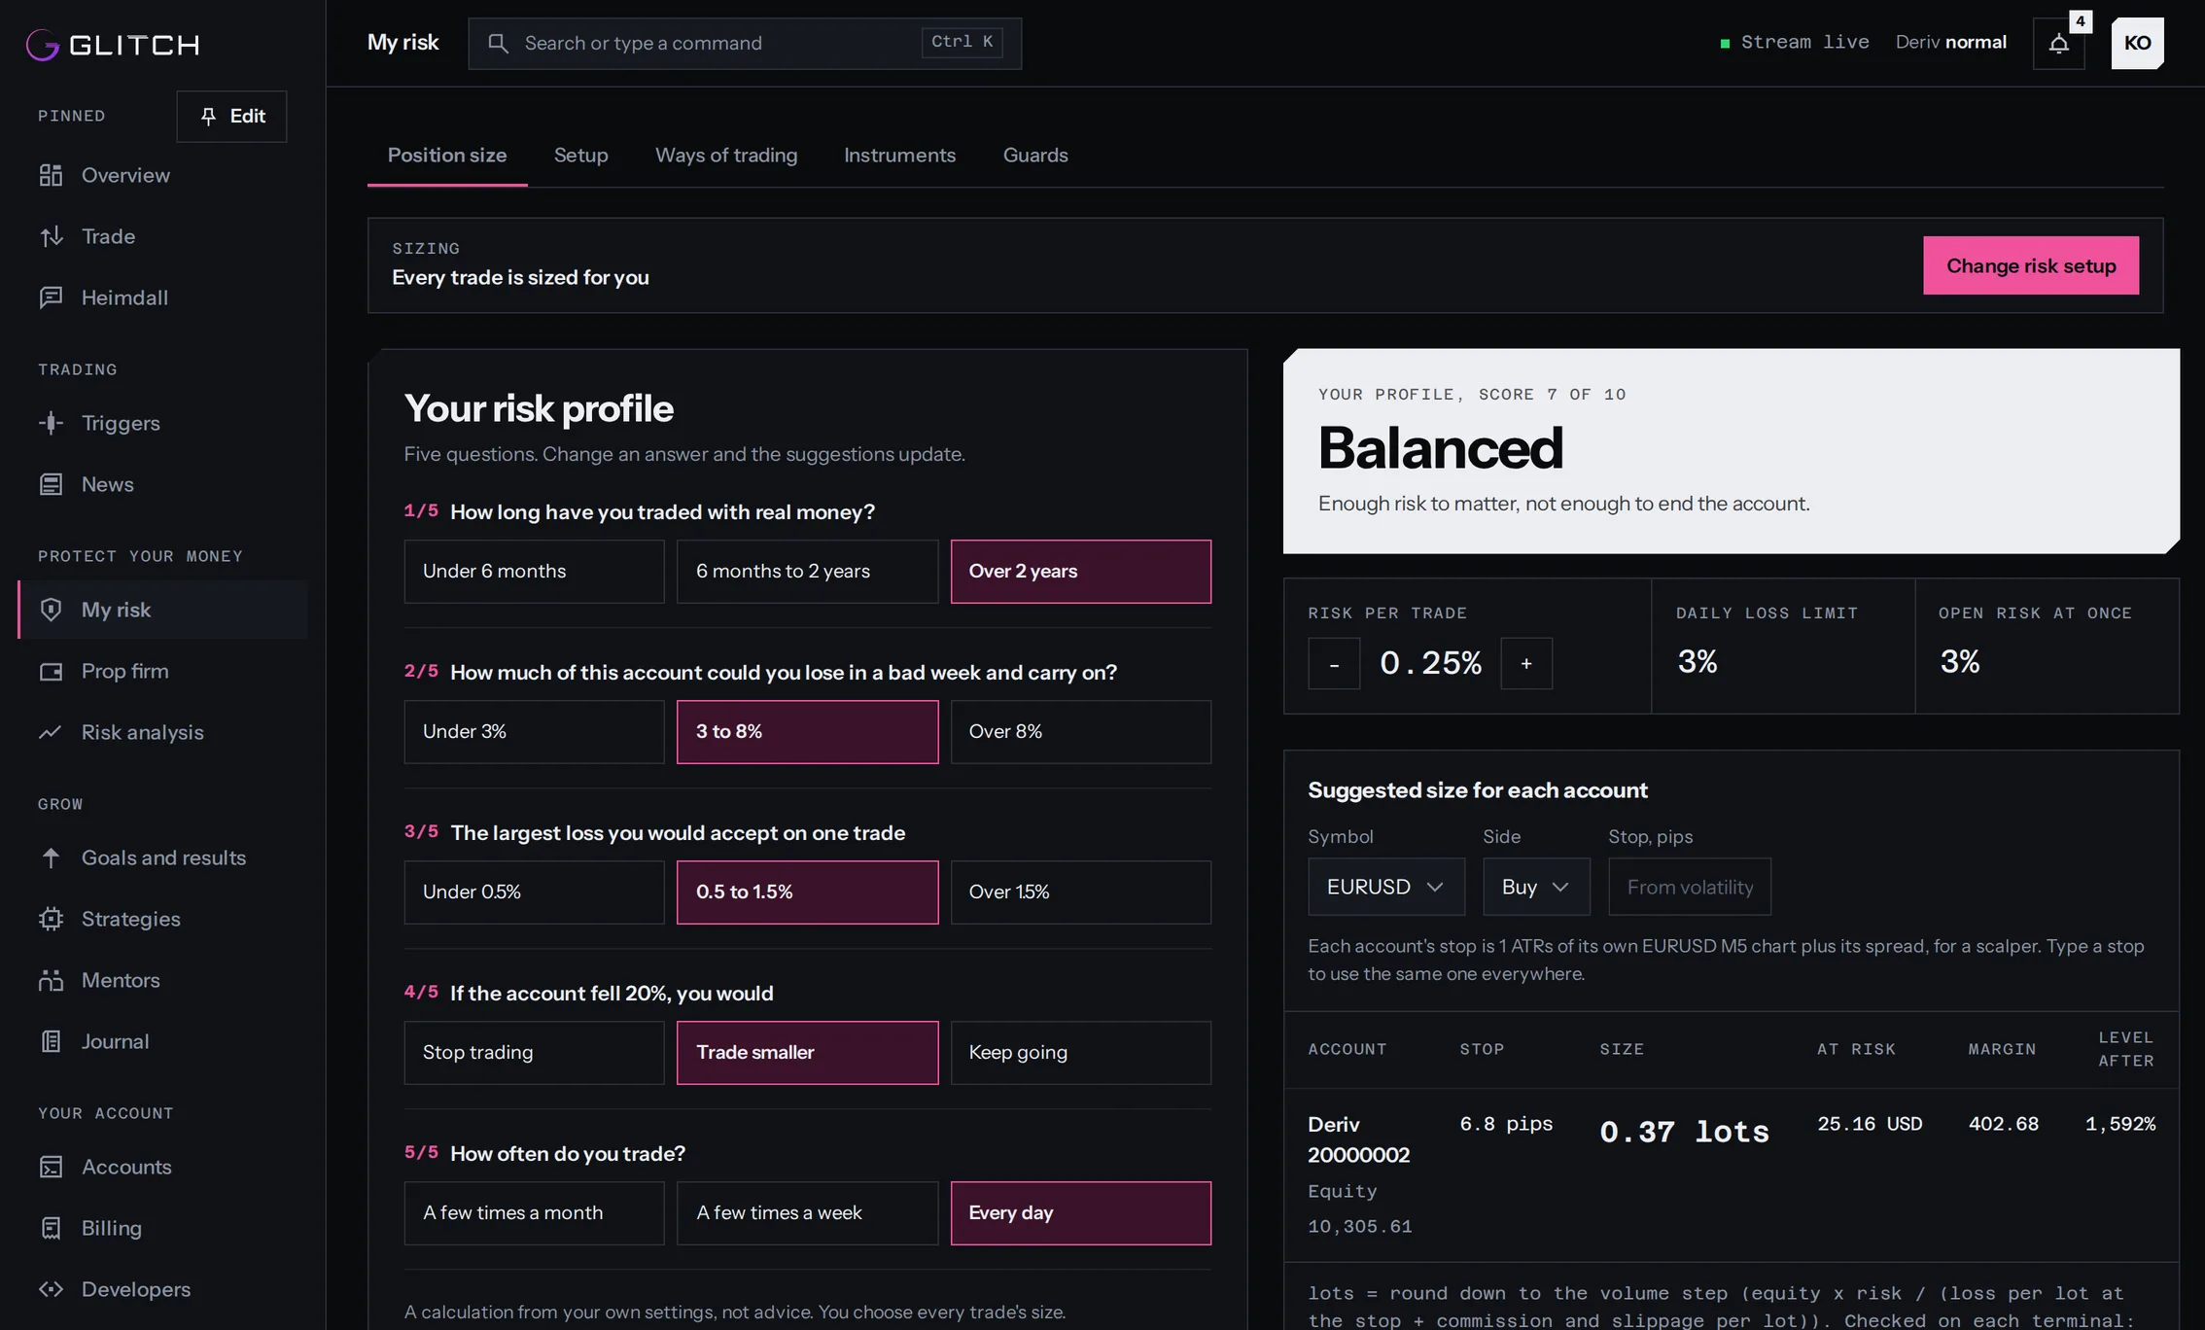The width and height of the screenshot is (2205, 1330).
Task: Choose Under 0.5% largest loss option
Action: click(534, 892)
